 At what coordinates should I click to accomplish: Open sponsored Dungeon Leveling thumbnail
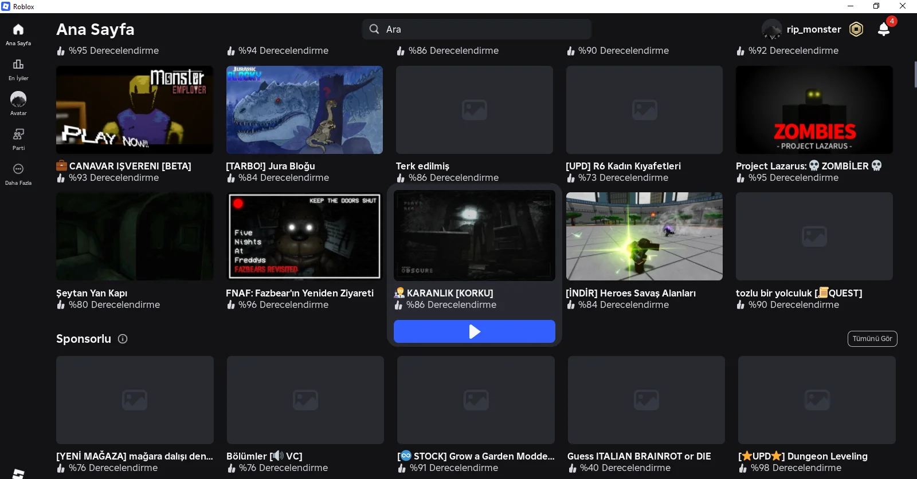817,400
